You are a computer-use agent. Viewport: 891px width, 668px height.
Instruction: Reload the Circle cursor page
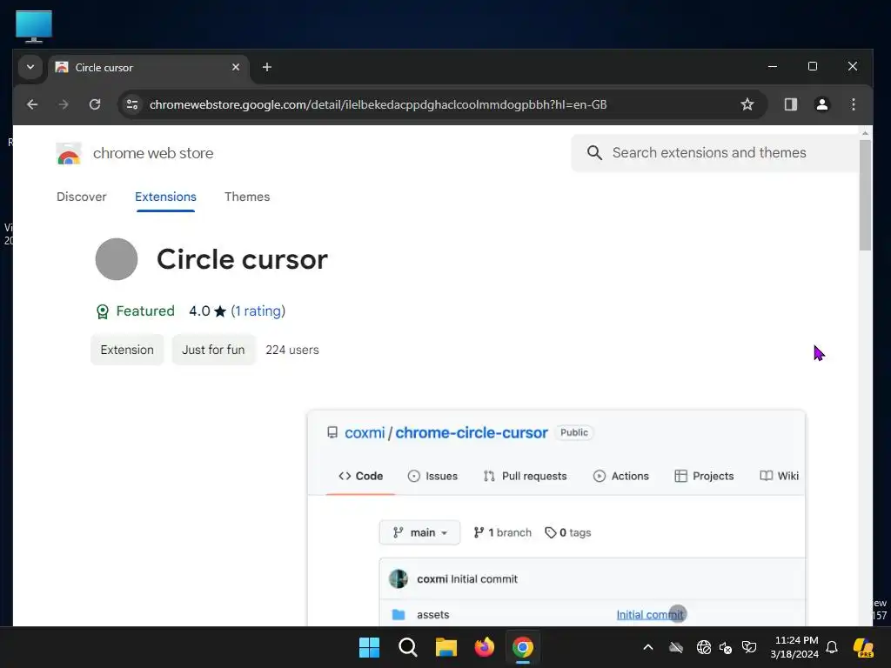[x=95, y=104]
